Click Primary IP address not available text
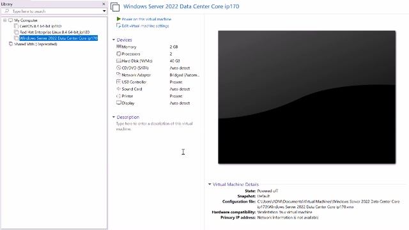Viewport: 409px width, 230px height. (x=288, y=217)
